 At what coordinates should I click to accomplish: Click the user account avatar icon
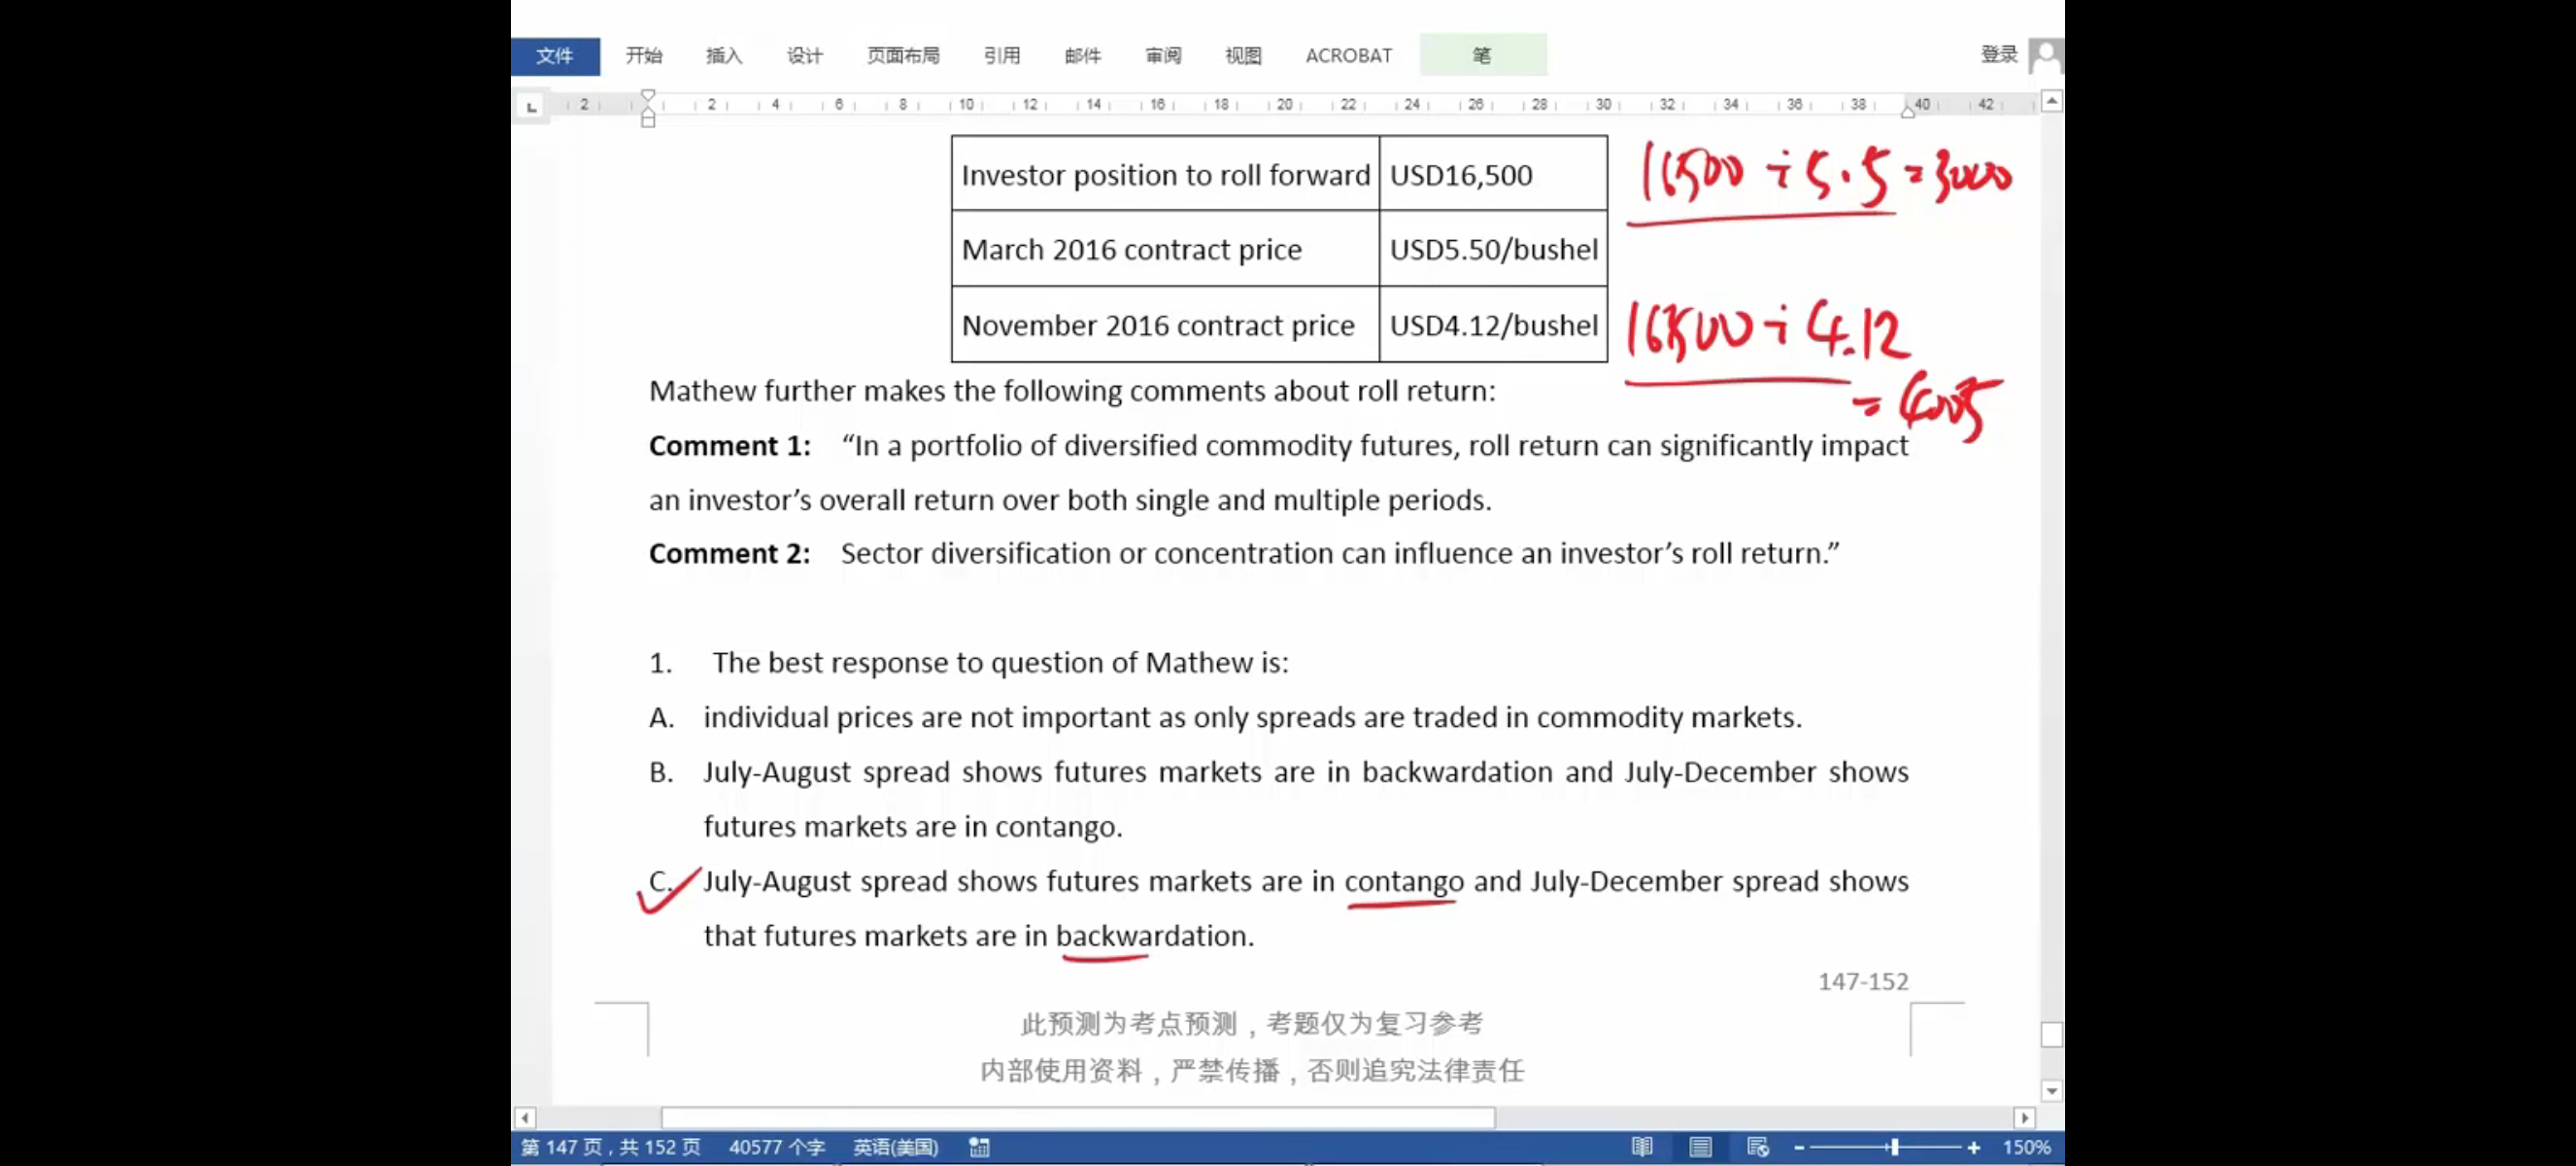pyautogui.click(x=2045, y=55)
